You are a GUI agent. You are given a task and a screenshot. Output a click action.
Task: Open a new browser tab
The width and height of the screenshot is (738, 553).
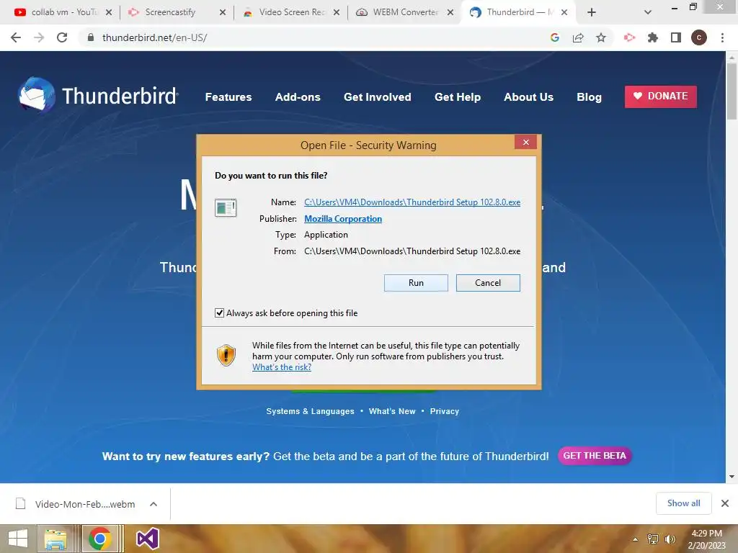(592, 12)
